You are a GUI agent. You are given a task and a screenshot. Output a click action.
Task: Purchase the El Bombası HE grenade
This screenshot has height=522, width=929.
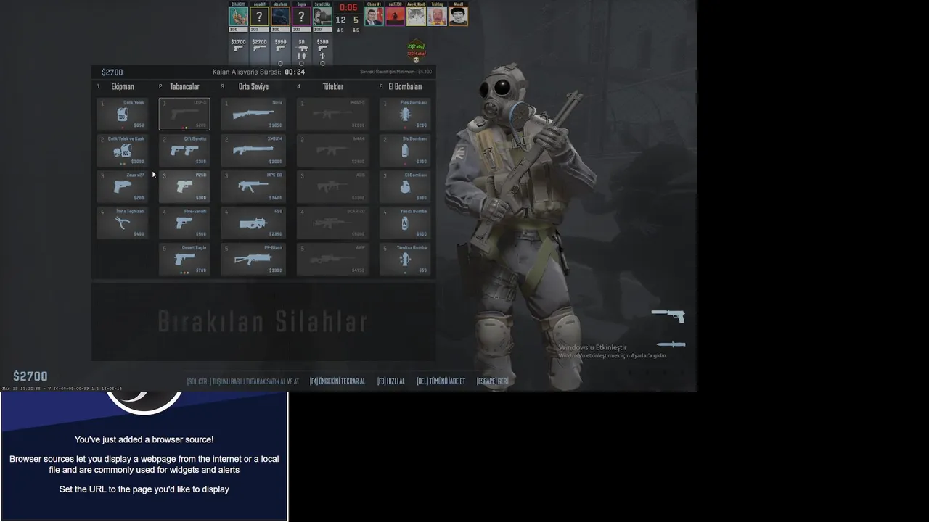pos(405,187)
